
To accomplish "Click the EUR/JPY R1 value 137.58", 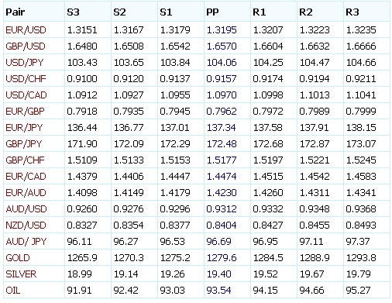I will 268,128.
